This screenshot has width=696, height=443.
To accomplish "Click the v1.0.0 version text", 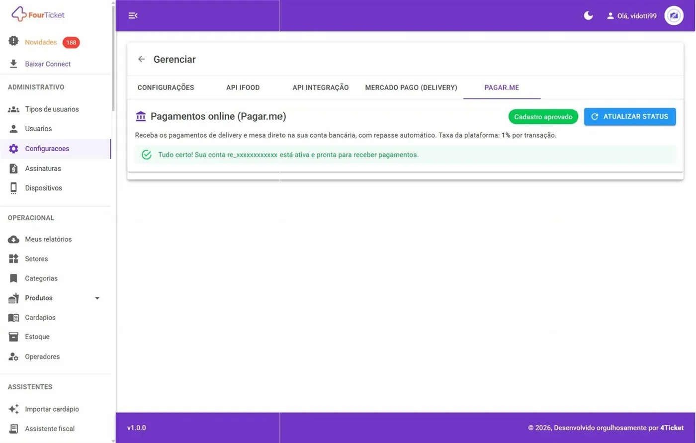I will point(137,428).
